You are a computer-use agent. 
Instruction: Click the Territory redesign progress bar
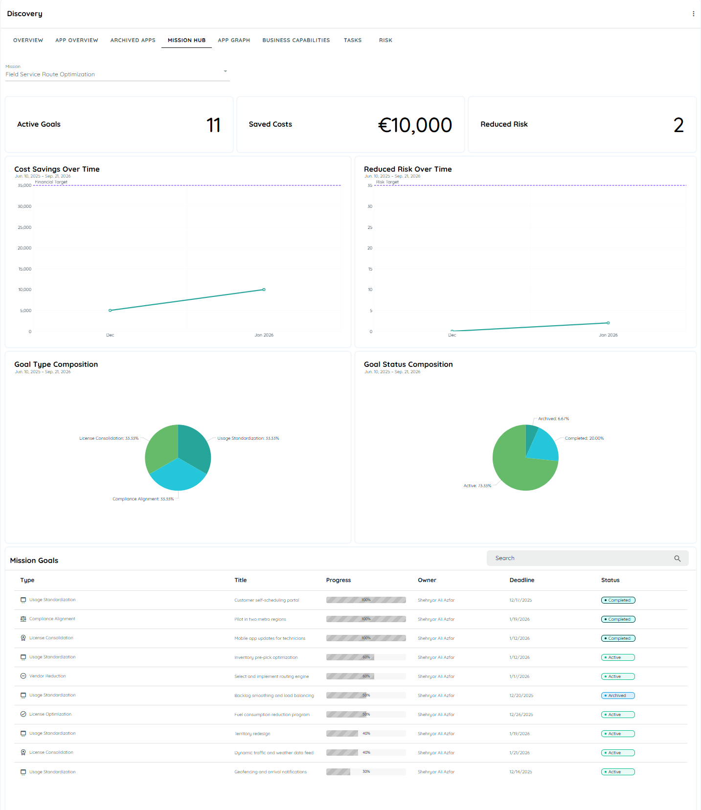click(366, 733)
